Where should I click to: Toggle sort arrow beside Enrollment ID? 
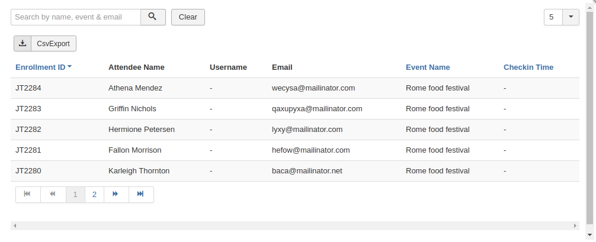70,67
